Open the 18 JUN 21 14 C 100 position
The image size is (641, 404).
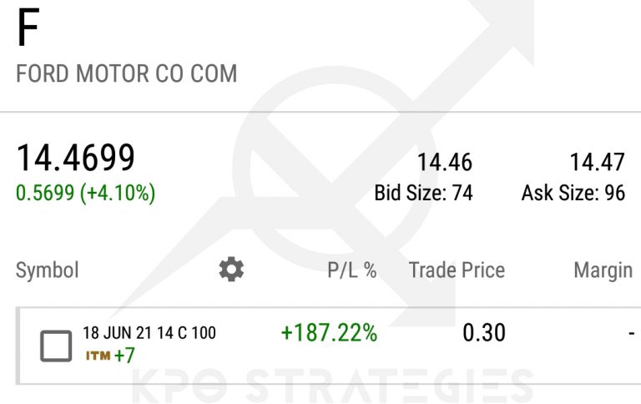pos(149,333)
